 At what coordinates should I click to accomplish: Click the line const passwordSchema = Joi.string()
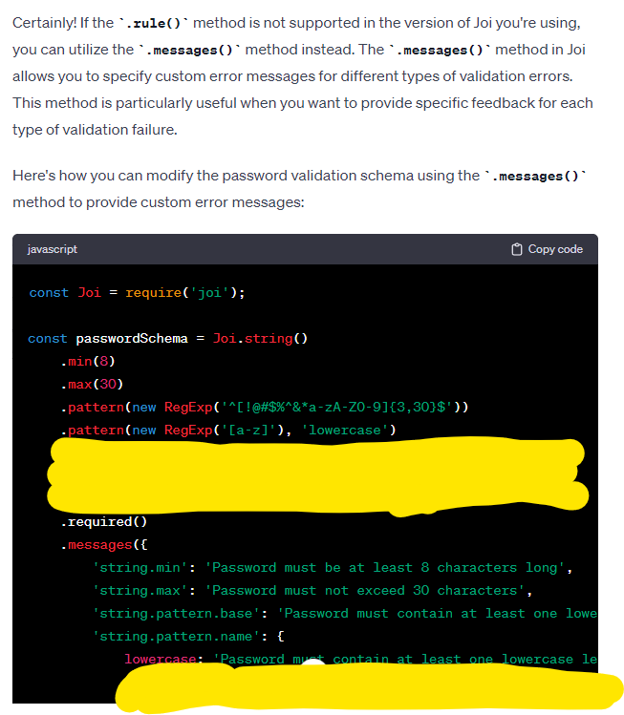[168, 338]
